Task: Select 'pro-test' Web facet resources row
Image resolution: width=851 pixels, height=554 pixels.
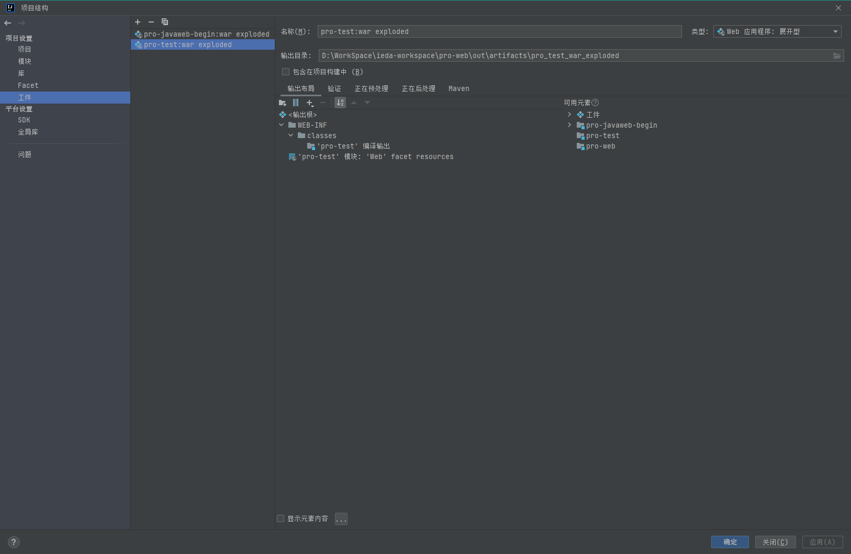Action: [x=371, y=156]
